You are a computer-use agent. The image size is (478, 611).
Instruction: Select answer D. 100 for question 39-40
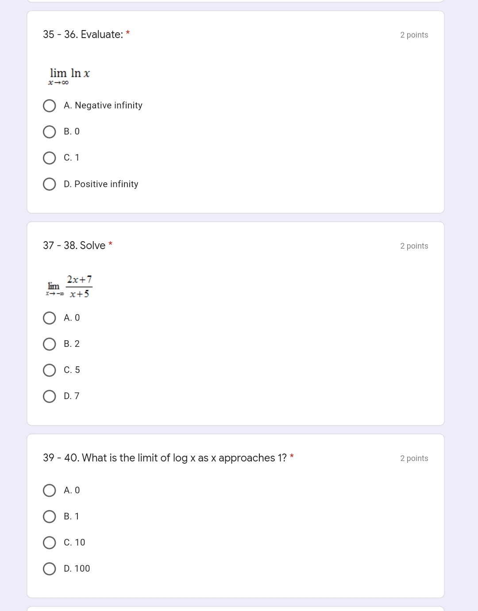coord(49,569)
